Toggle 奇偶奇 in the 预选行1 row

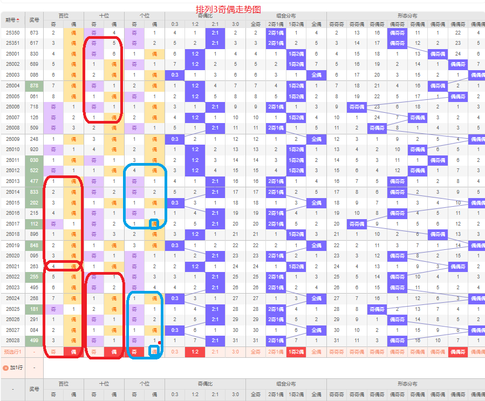[377, 352]
